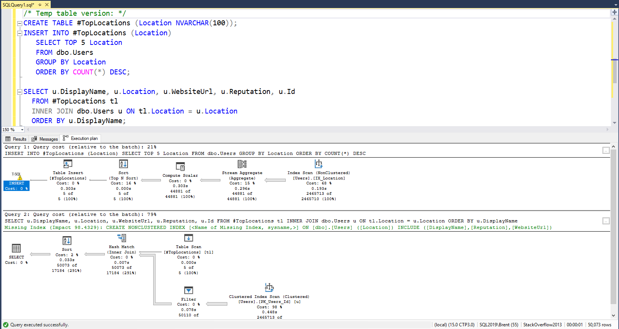Click the Query 2 plan options box
The height and width of the screenshot is (329, 619).
pos(606,221)
